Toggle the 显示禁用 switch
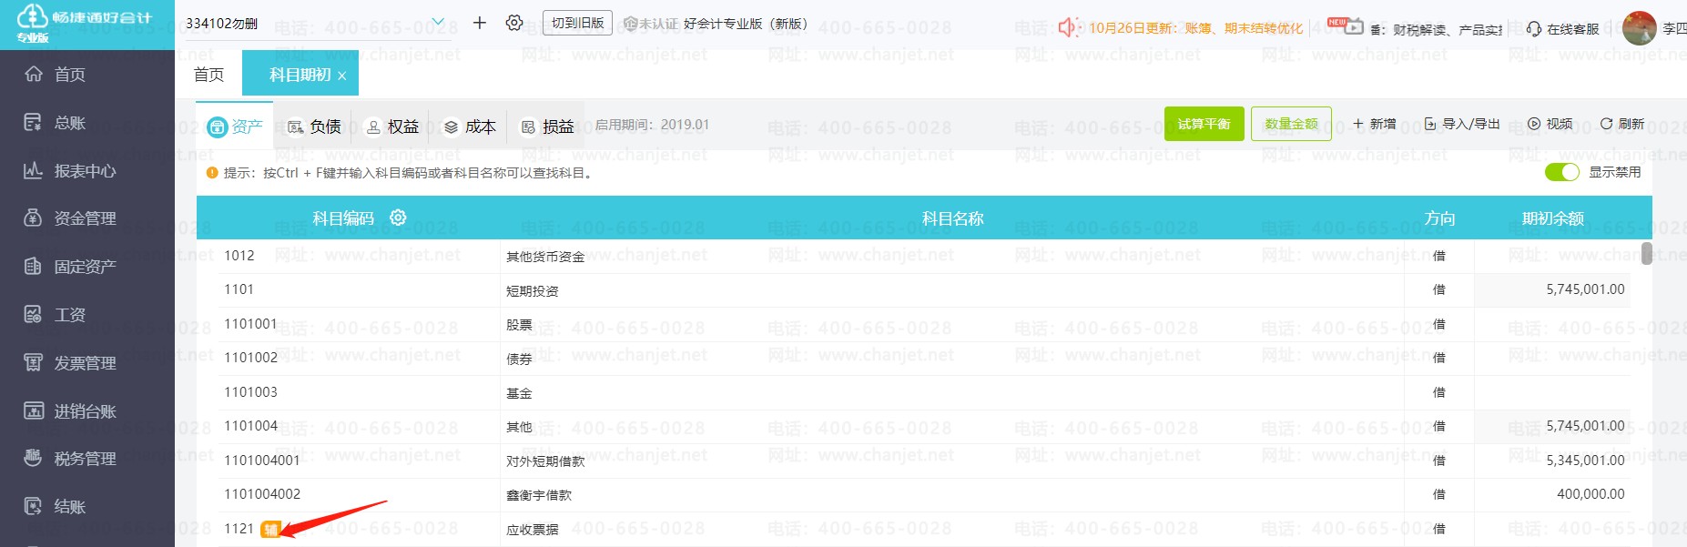Viewport: 1687px width, 547px height. (x=1561, y=172)
